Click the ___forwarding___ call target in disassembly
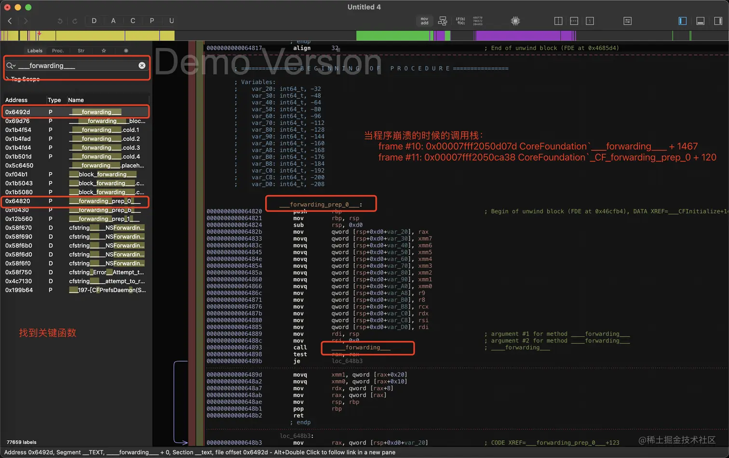Image resolution: width=729 pixels, height=458 pixels. [361, 348]
